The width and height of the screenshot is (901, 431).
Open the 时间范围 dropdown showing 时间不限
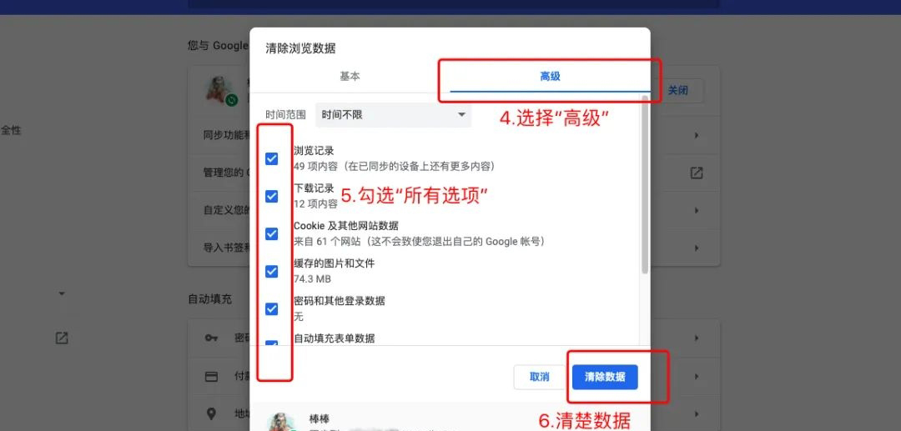(394, 115)
